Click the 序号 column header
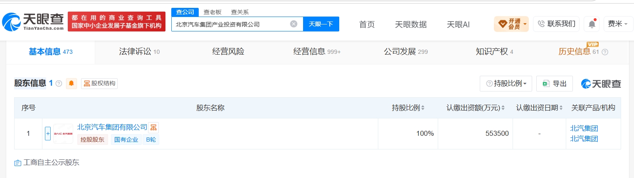Viewport: 634px width, 178px height. 28,108
